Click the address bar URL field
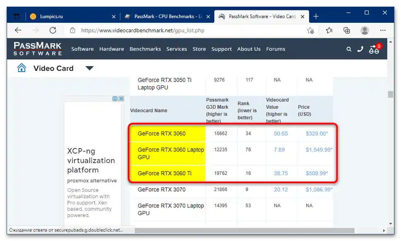The height and width of the screenshot is (241, 401). point(192,30)
